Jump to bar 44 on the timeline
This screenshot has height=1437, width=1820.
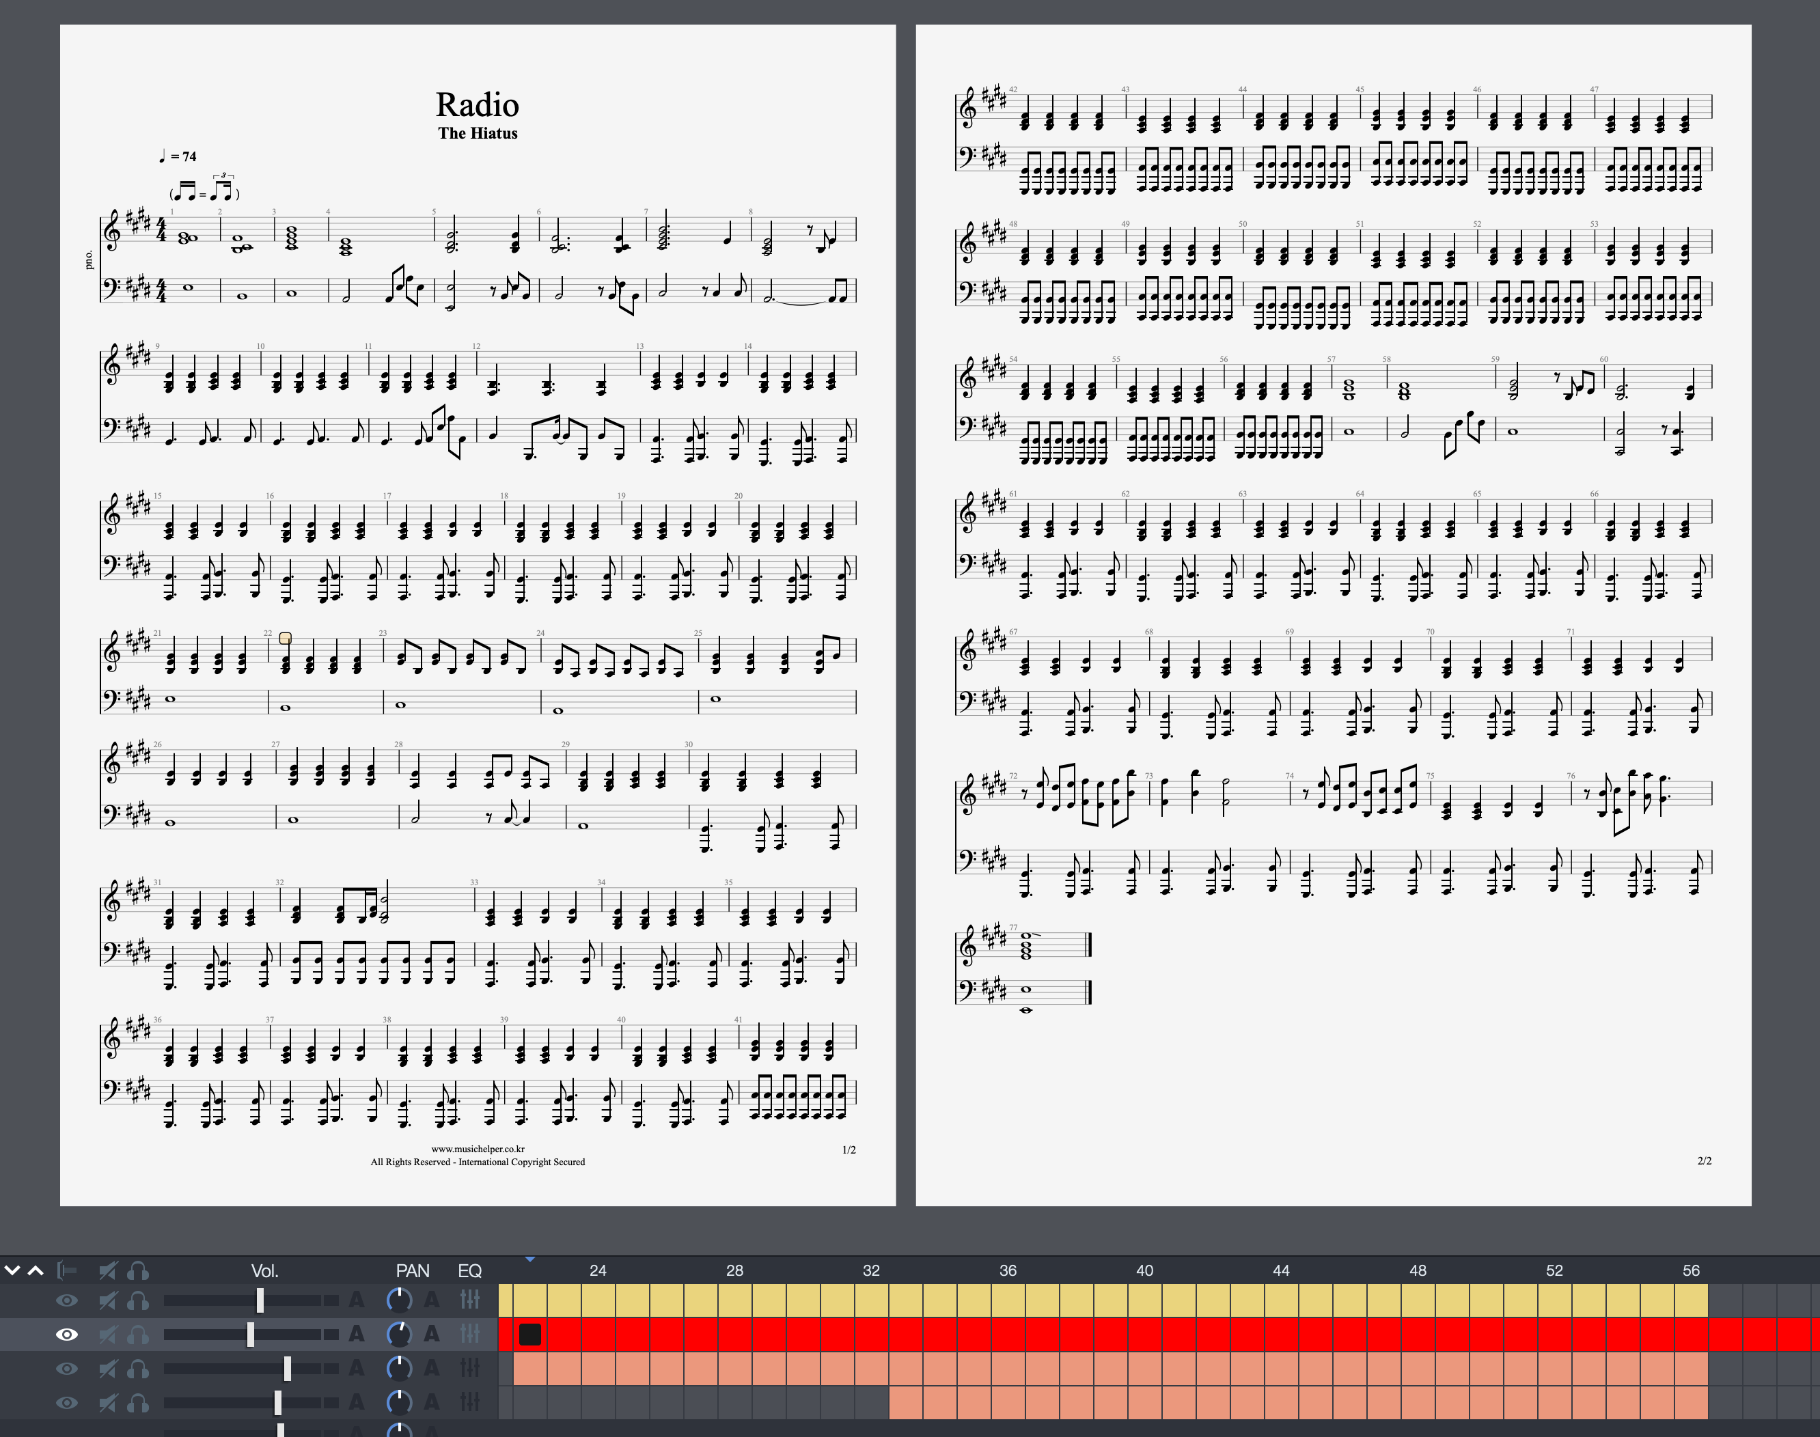(x=1281, y=1270)
